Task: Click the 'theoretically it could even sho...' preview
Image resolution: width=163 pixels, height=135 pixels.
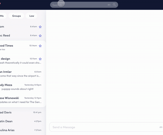Action: point(23,63)
